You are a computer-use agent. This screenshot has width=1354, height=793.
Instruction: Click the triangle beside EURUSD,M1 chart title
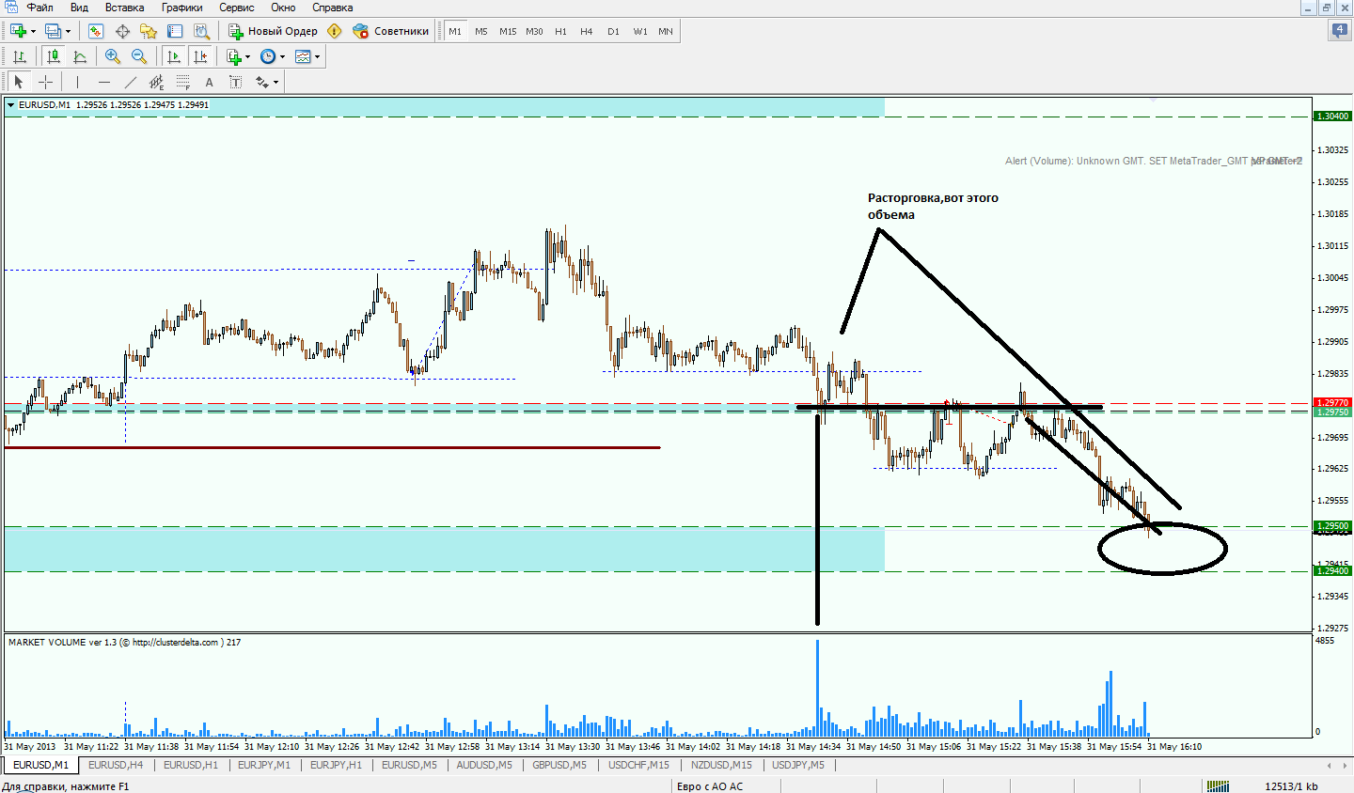click(11, 105)
